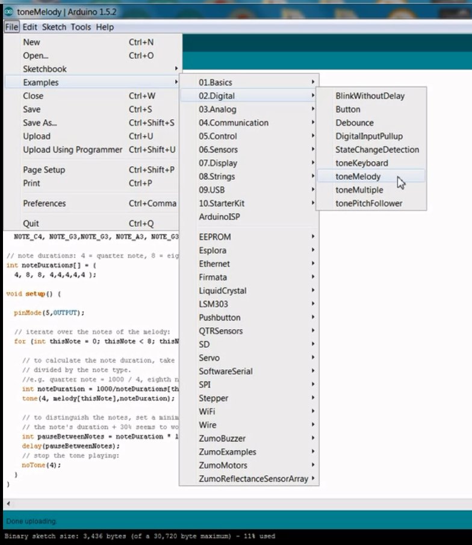Expand the LiquidCrystal library examples
Image resolution: width=472 pixels, height=545 pixels.
[249, 291]
